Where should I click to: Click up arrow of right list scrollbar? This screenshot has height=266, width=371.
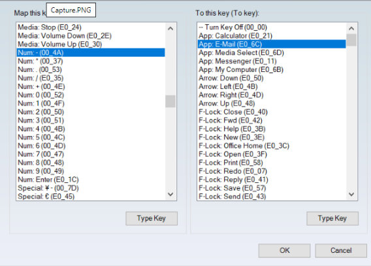click(351, 29)
